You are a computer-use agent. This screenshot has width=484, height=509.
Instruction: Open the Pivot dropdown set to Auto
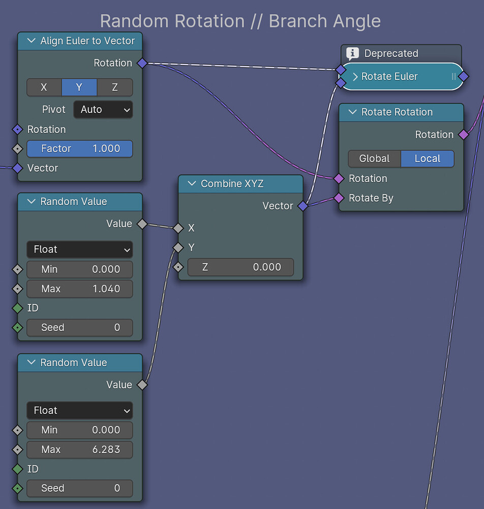[103, 109]
